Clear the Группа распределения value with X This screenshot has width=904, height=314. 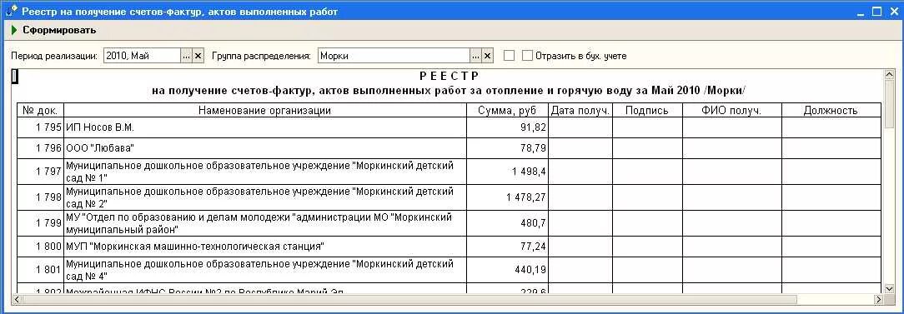pyautogui.click(x=487, y=56)
